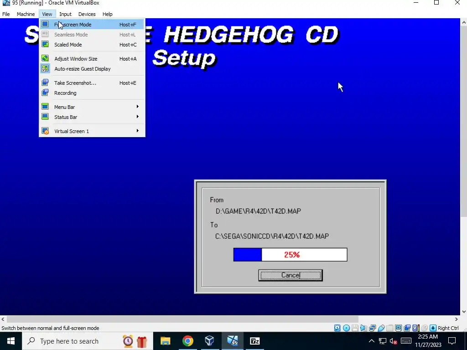Click the gift and clock search highlight icon

coord(135,341)
